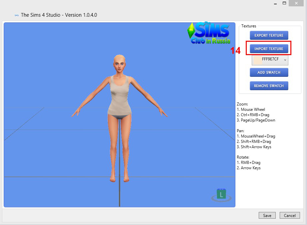Click the Sim's beige tank top
The height and width of the screenshot is (225, 307).
(x=119, y=95)
